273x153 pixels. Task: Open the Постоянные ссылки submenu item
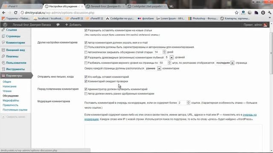click(15, 110)
